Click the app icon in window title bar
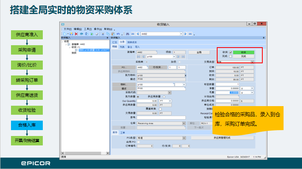Viewport: 302px width, 169px height. click(x=63, y=24)
